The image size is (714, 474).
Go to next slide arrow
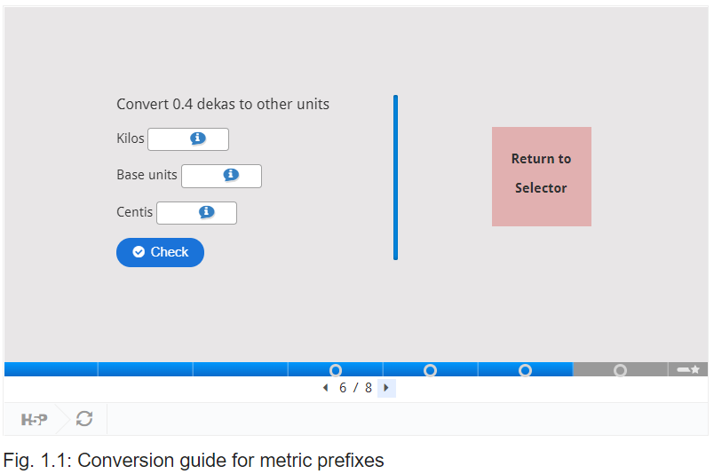(386, 388)
